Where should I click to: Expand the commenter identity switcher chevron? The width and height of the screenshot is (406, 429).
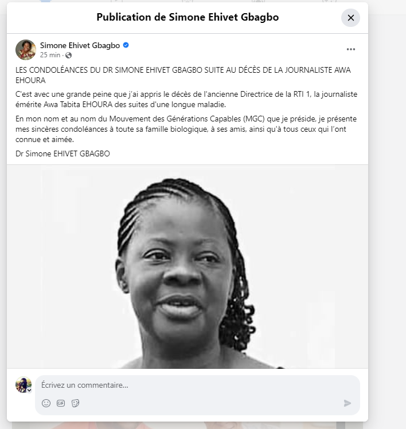[29, 390]
